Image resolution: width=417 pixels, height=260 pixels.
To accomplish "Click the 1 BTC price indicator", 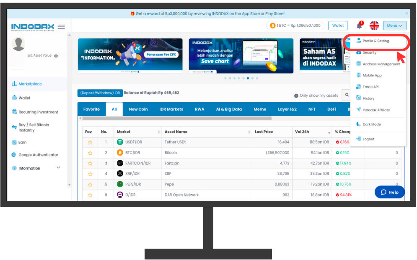I will [295, 26].
